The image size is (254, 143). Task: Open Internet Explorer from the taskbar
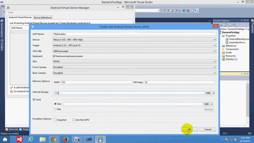(31, 139)
